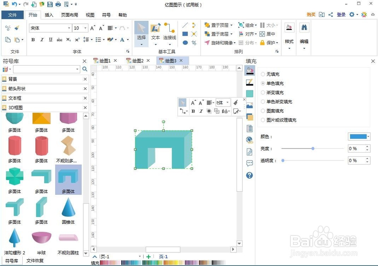Click the 颜色 fill color swatch
This screenshot has height=266, width=378.
click(x=358, y=136)
